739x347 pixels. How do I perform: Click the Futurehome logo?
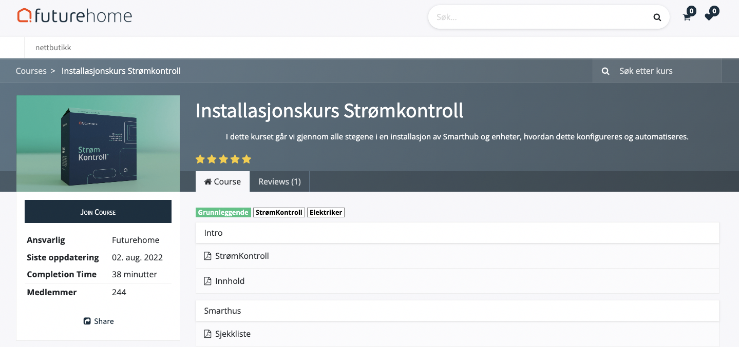[x=74, y=16]
